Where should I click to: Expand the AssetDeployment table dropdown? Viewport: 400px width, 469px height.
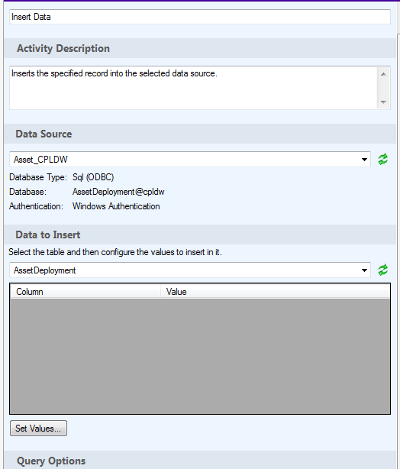364,270
